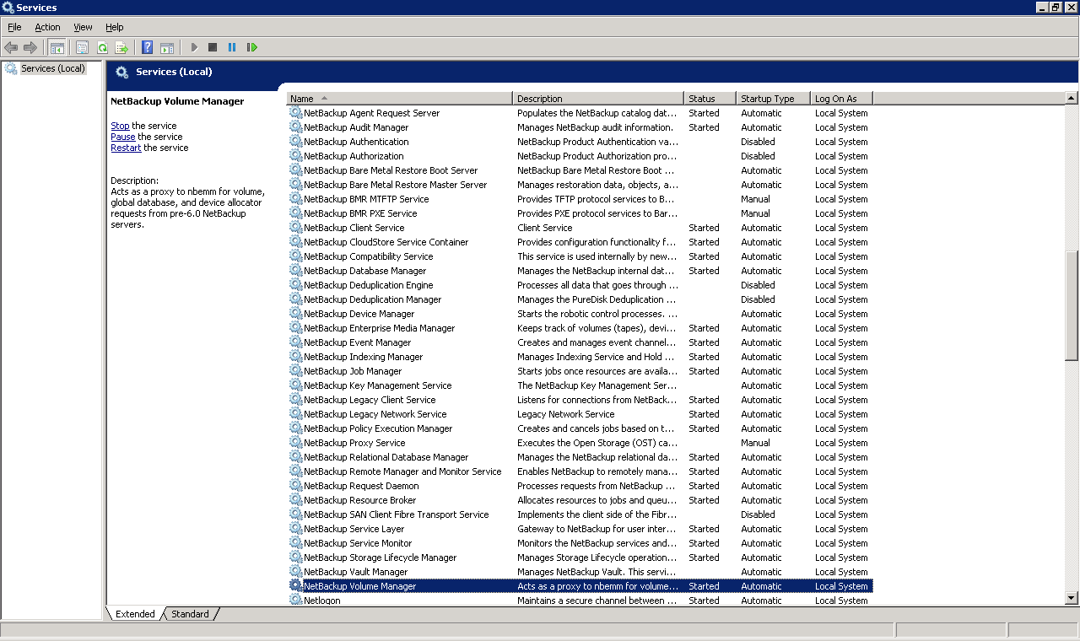This screenshot has height=641, width=1080.
Task: Open the View menu
Action: (x=83, y=27)
